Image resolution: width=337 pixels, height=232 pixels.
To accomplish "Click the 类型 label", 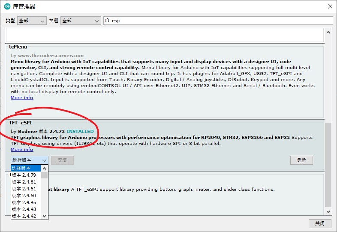I will click(x=10, y=21).
